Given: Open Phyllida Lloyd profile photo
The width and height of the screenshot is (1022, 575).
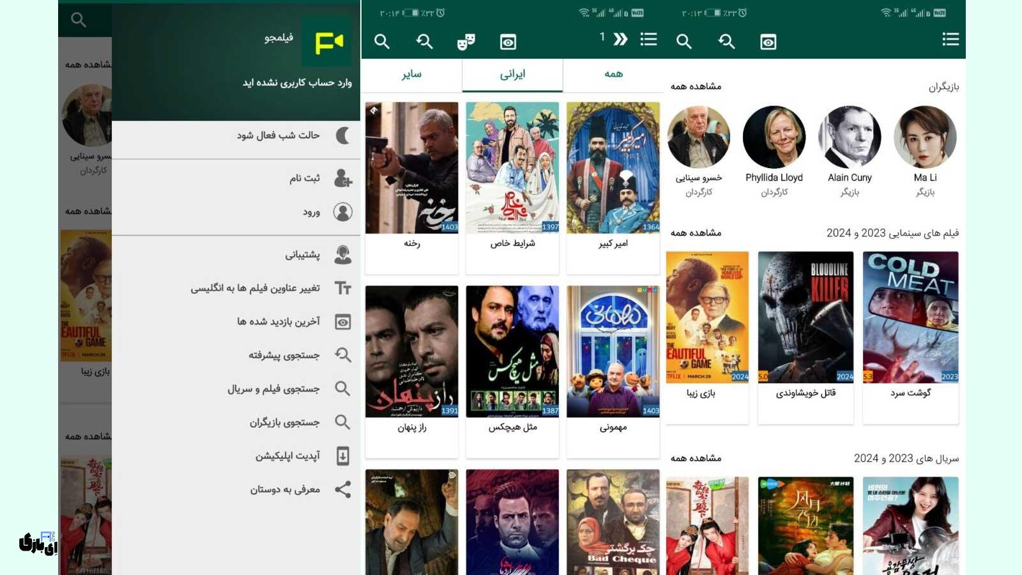Looking at the screenshot, I should click(x=774, y=137).
